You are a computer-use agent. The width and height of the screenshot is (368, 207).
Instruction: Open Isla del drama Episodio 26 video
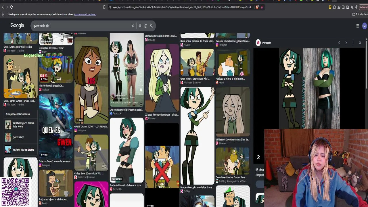click(56, 69)
